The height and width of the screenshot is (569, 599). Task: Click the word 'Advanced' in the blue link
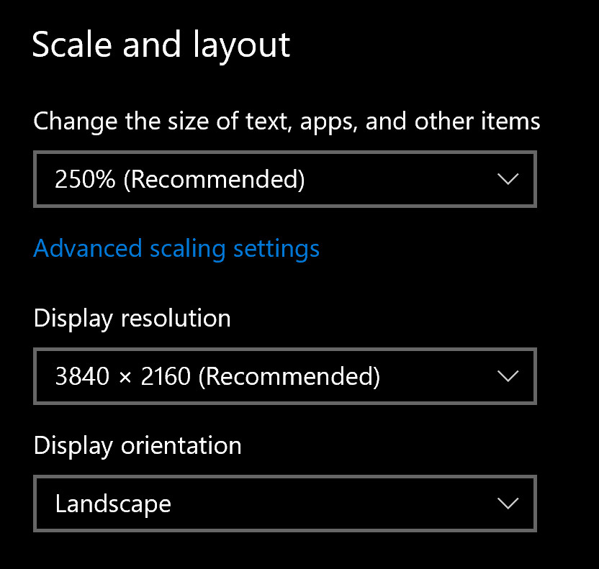(87, 248)
